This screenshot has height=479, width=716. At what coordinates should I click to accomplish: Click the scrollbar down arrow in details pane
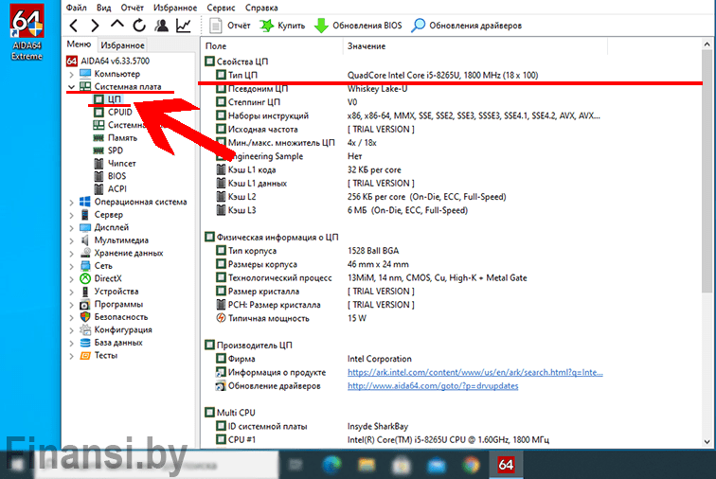707,441
